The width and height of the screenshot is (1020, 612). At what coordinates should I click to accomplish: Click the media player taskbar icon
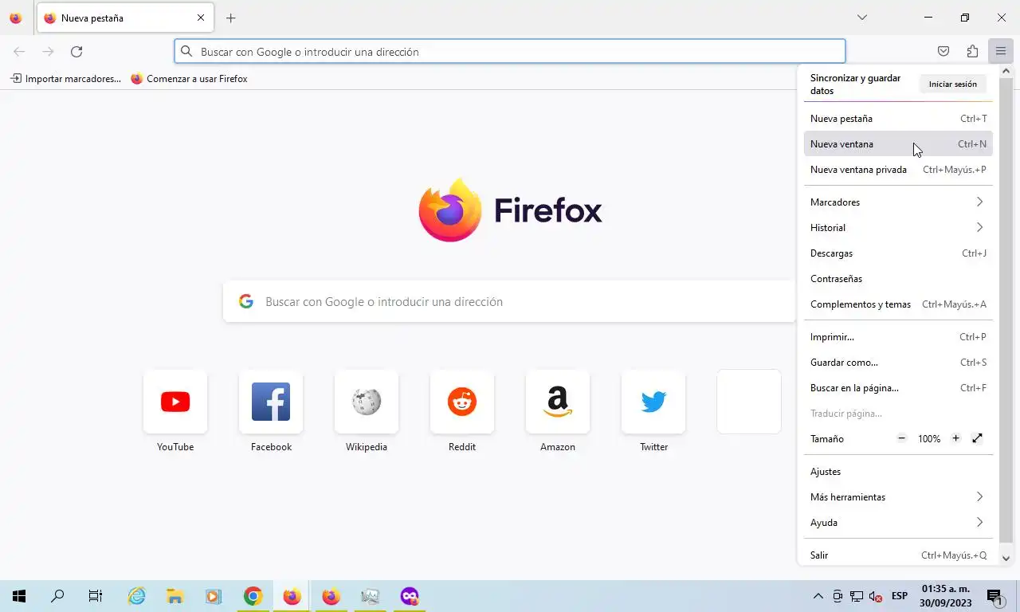pyautogui.click(x=214, y=596)
